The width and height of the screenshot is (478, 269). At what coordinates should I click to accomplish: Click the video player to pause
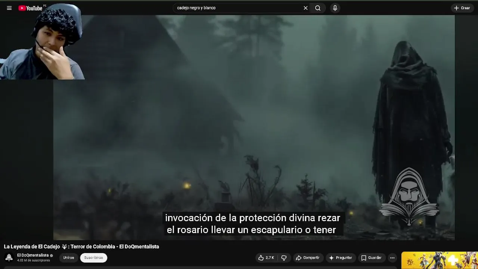tap(254, 127)
